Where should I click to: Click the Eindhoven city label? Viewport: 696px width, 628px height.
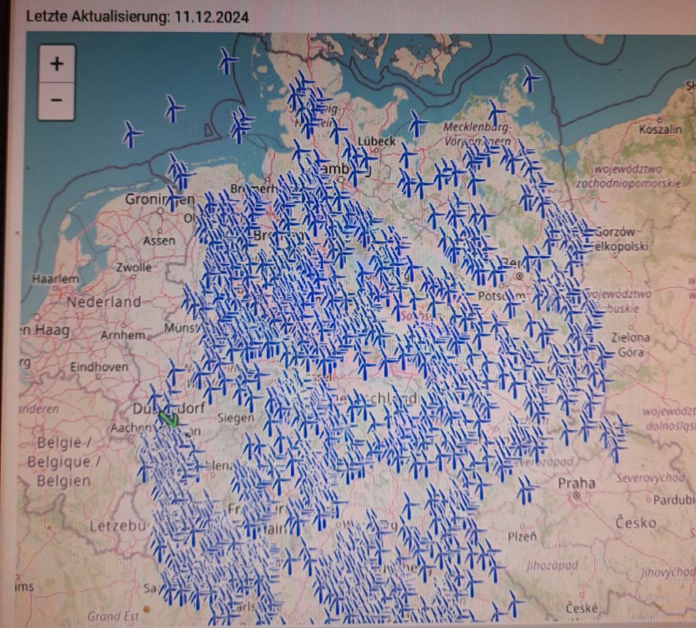[x=99, y=367]
